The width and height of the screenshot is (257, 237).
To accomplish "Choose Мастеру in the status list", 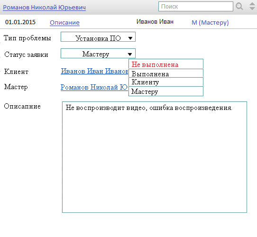I will pyautogui.click(x=166, y=91).
